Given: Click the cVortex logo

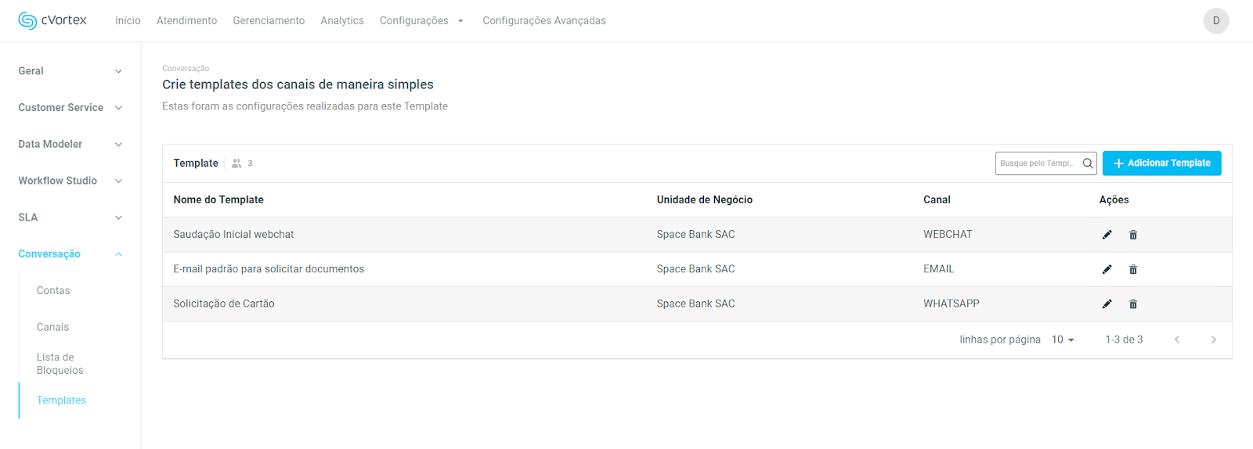Looking at the screenshot, I should tap(52, 20).
